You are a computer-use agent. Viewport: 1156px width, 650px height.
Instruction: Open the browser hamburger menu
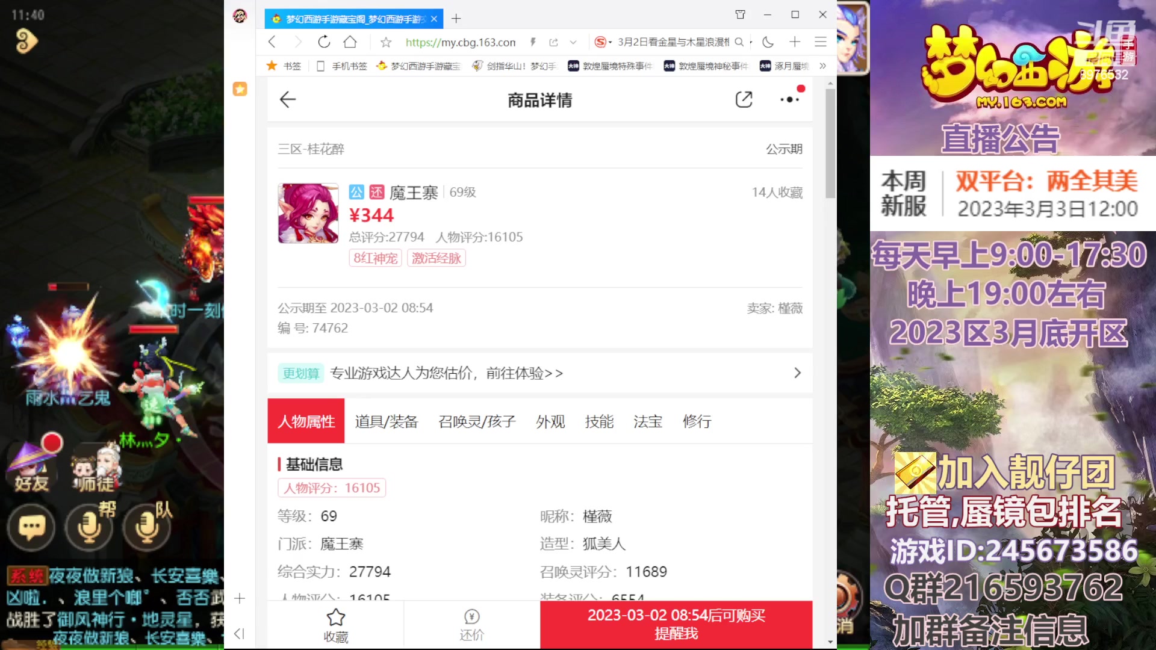pos(820,42)
